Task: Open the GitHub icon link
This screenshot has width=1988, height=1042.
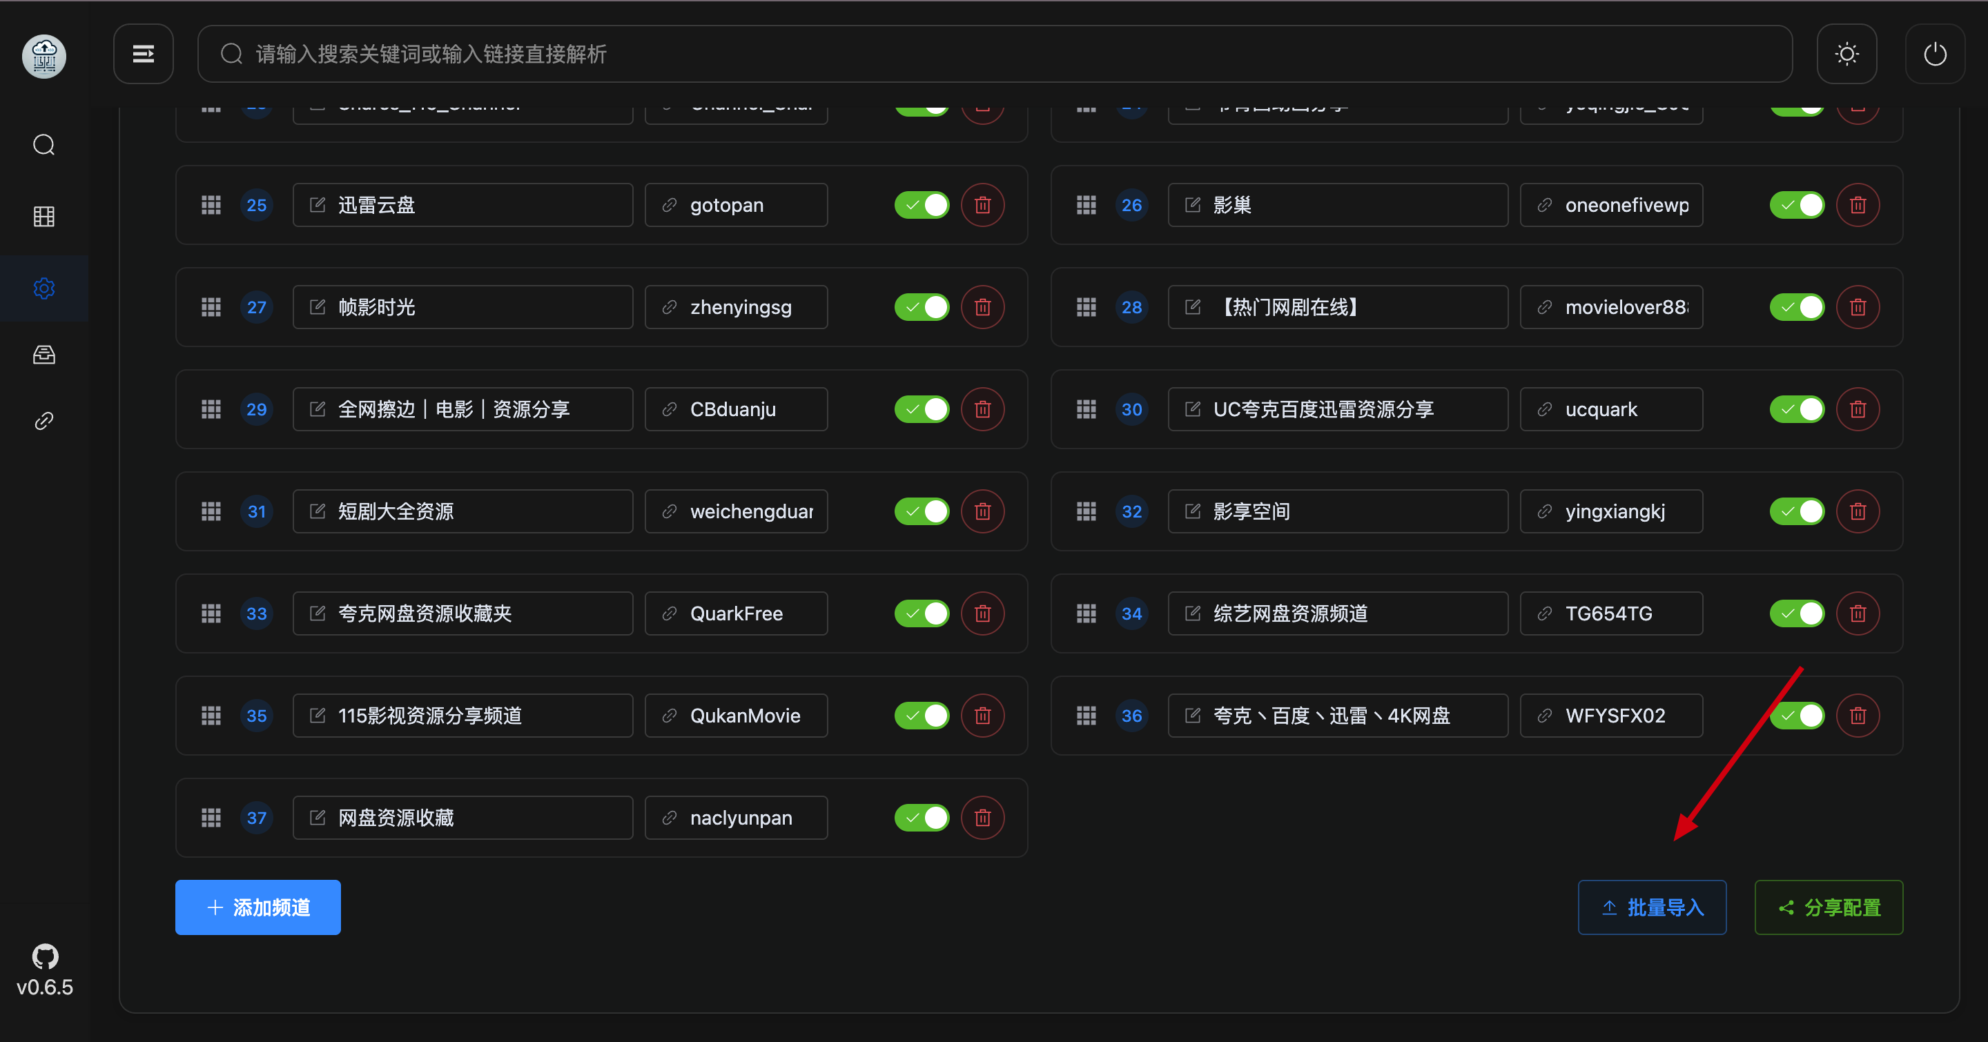Action: coord(45,956)
